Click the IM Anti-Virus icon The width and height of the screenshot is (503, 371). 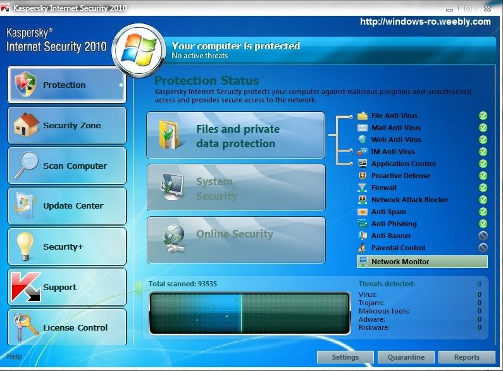(362, 152)
